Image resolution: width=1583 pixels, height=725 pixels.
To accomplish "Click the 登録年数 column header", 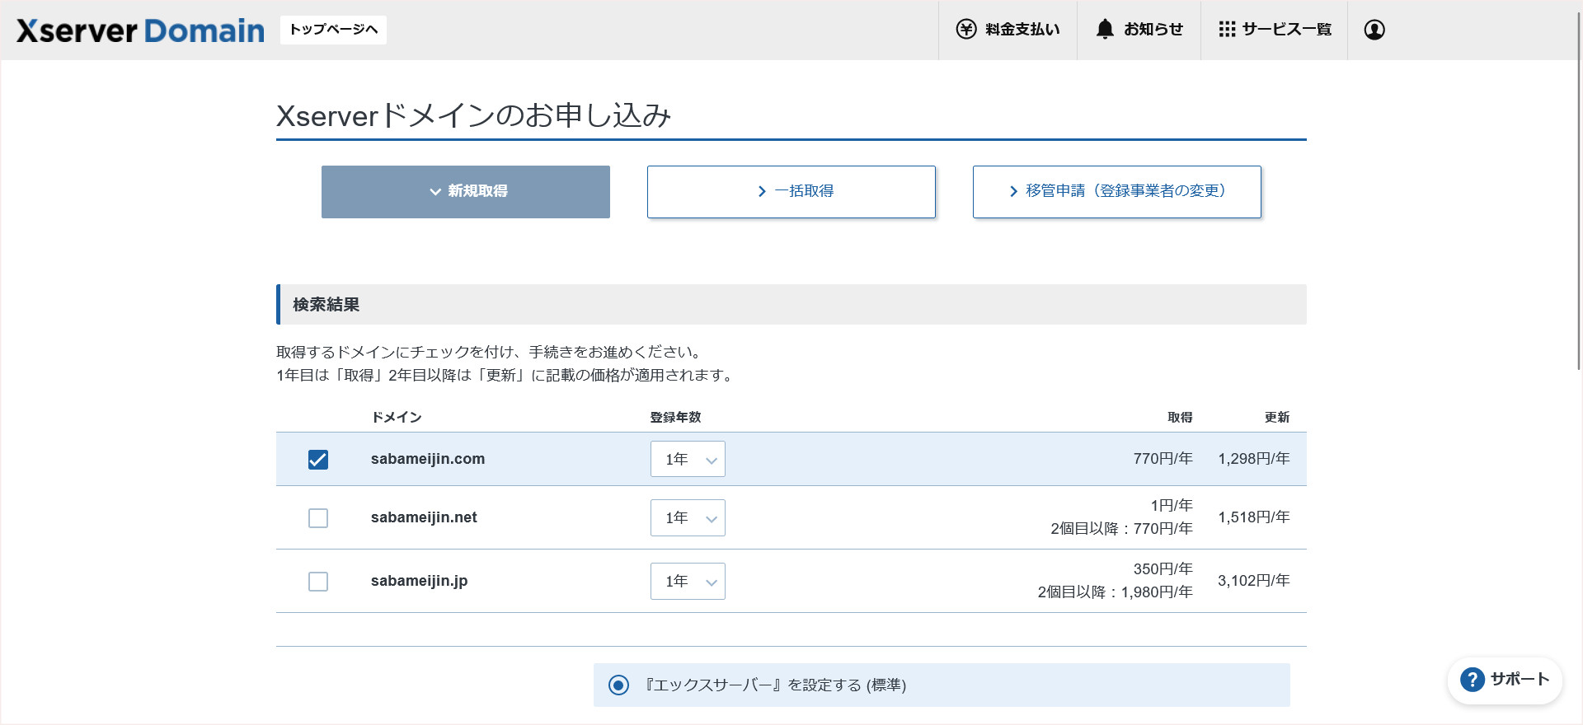I will tap(675, 418).
